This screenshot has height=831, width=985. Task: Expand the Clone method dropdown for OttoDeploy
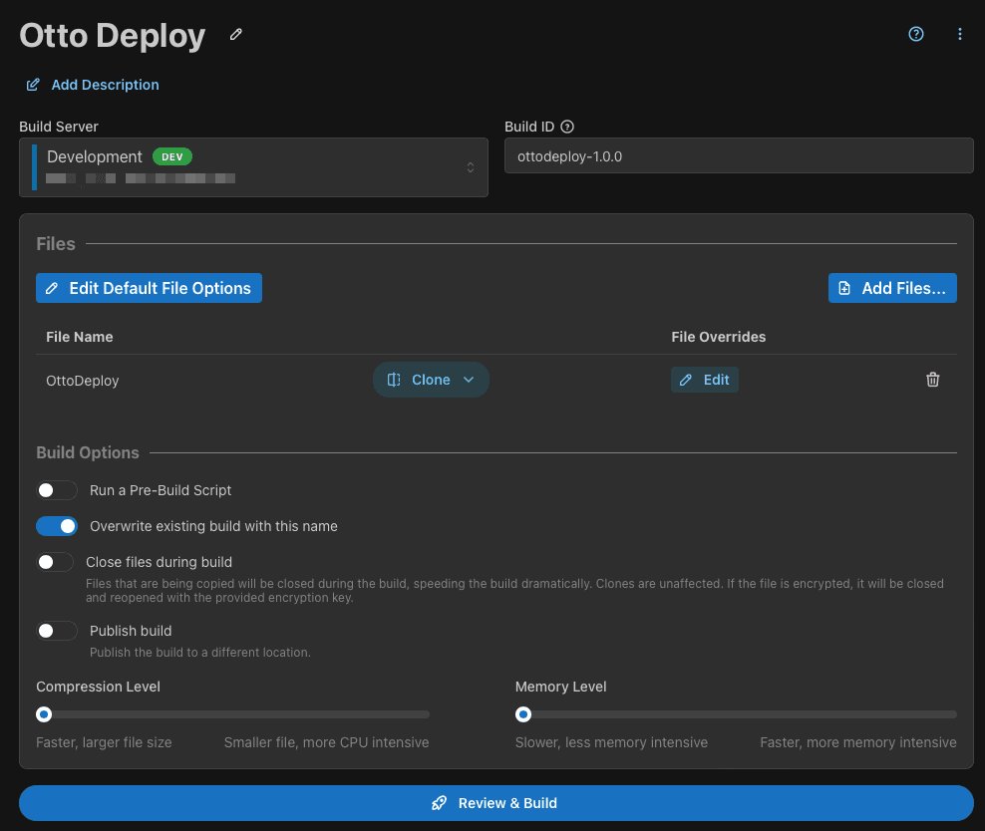pos(431,380)
